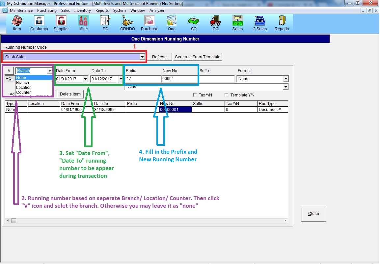Open the Date From dropdown arrow
380x264 pixels.
pos(85,79)
